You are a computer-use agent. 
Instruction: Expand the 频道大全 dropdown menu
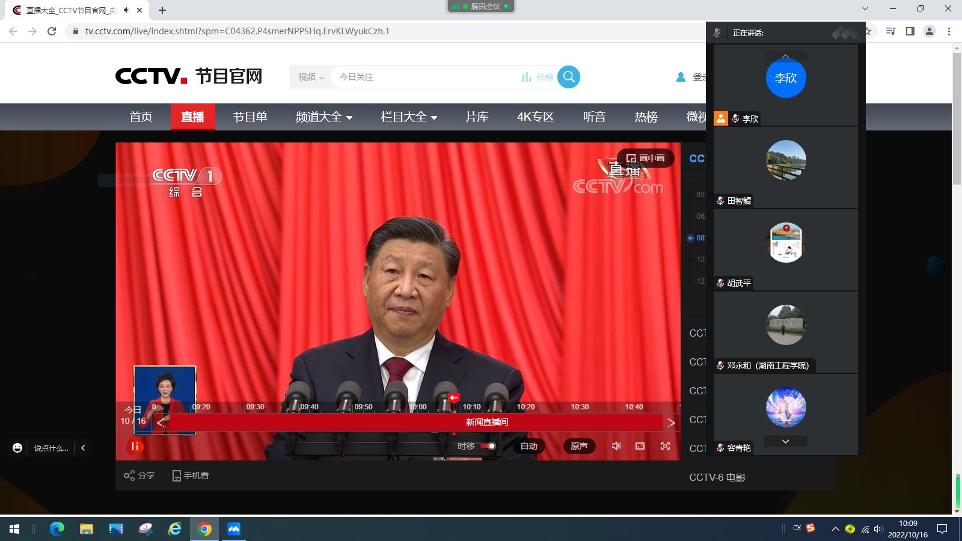(x=323, y=117)
